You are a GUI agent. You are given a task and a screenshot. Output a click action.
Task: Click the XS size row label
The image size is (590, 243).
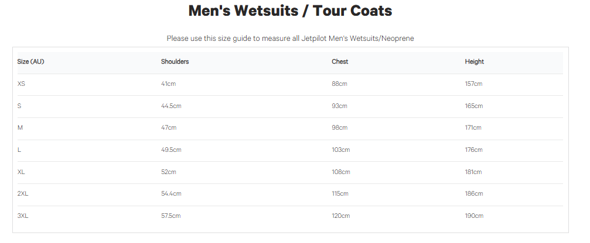(x=22, y=84)
